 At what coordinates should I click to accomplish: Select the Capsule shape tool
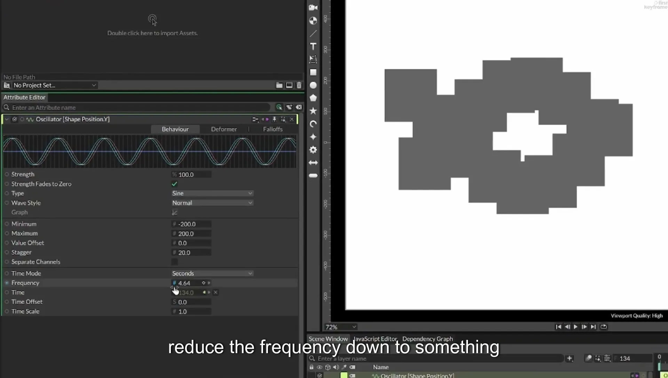tap(313, 175)
